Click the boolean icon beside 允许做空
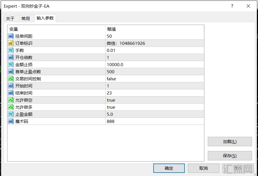Screen dimensions: 258x176 pyautogui.click(x=11, y=100)
